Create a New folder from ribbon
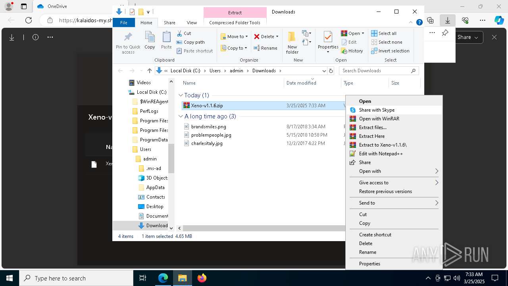Screen dimensions: 508x286 (x=292, y=43)
